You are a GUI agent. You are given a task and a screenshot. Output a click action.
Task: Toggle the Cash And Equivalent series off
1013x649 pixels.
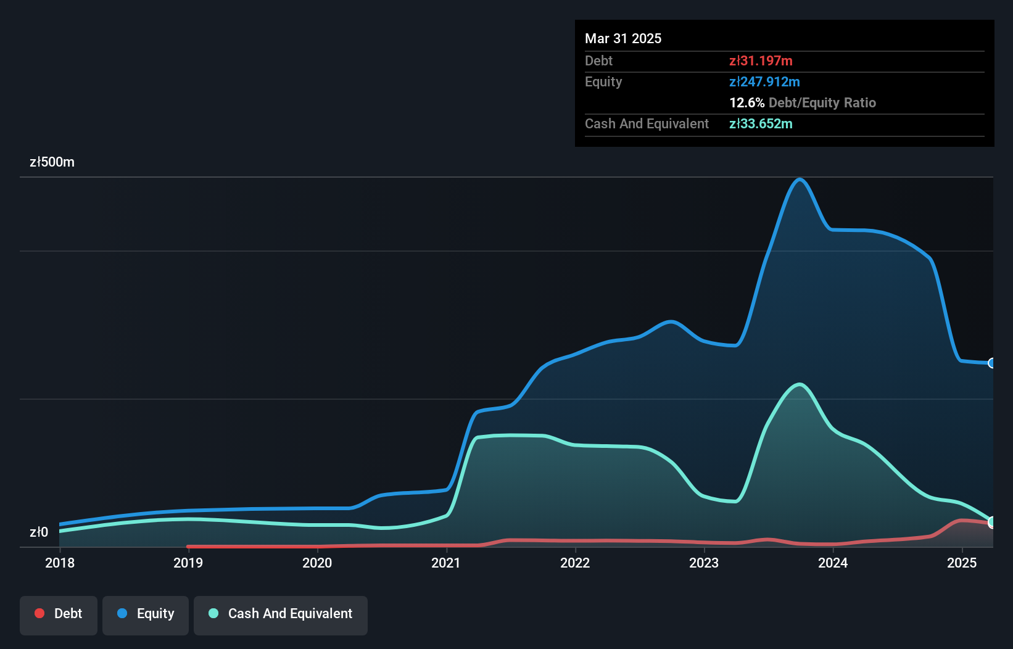tap(281, 613)
